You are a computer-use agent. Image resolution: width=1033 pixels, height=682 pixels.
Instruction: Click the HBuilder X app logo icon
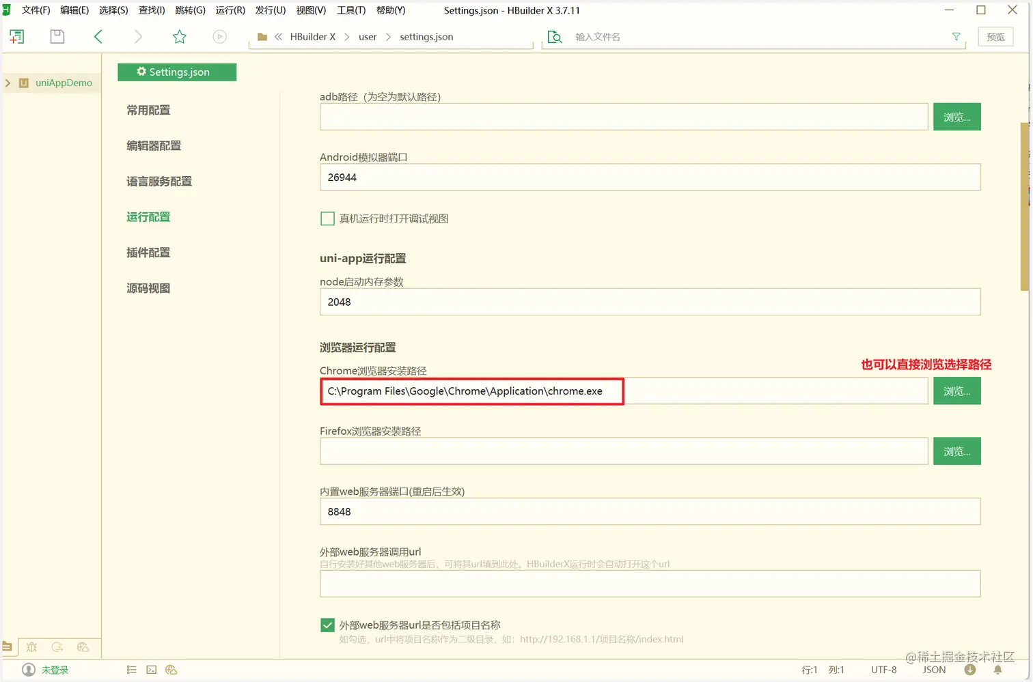point(6,10)
